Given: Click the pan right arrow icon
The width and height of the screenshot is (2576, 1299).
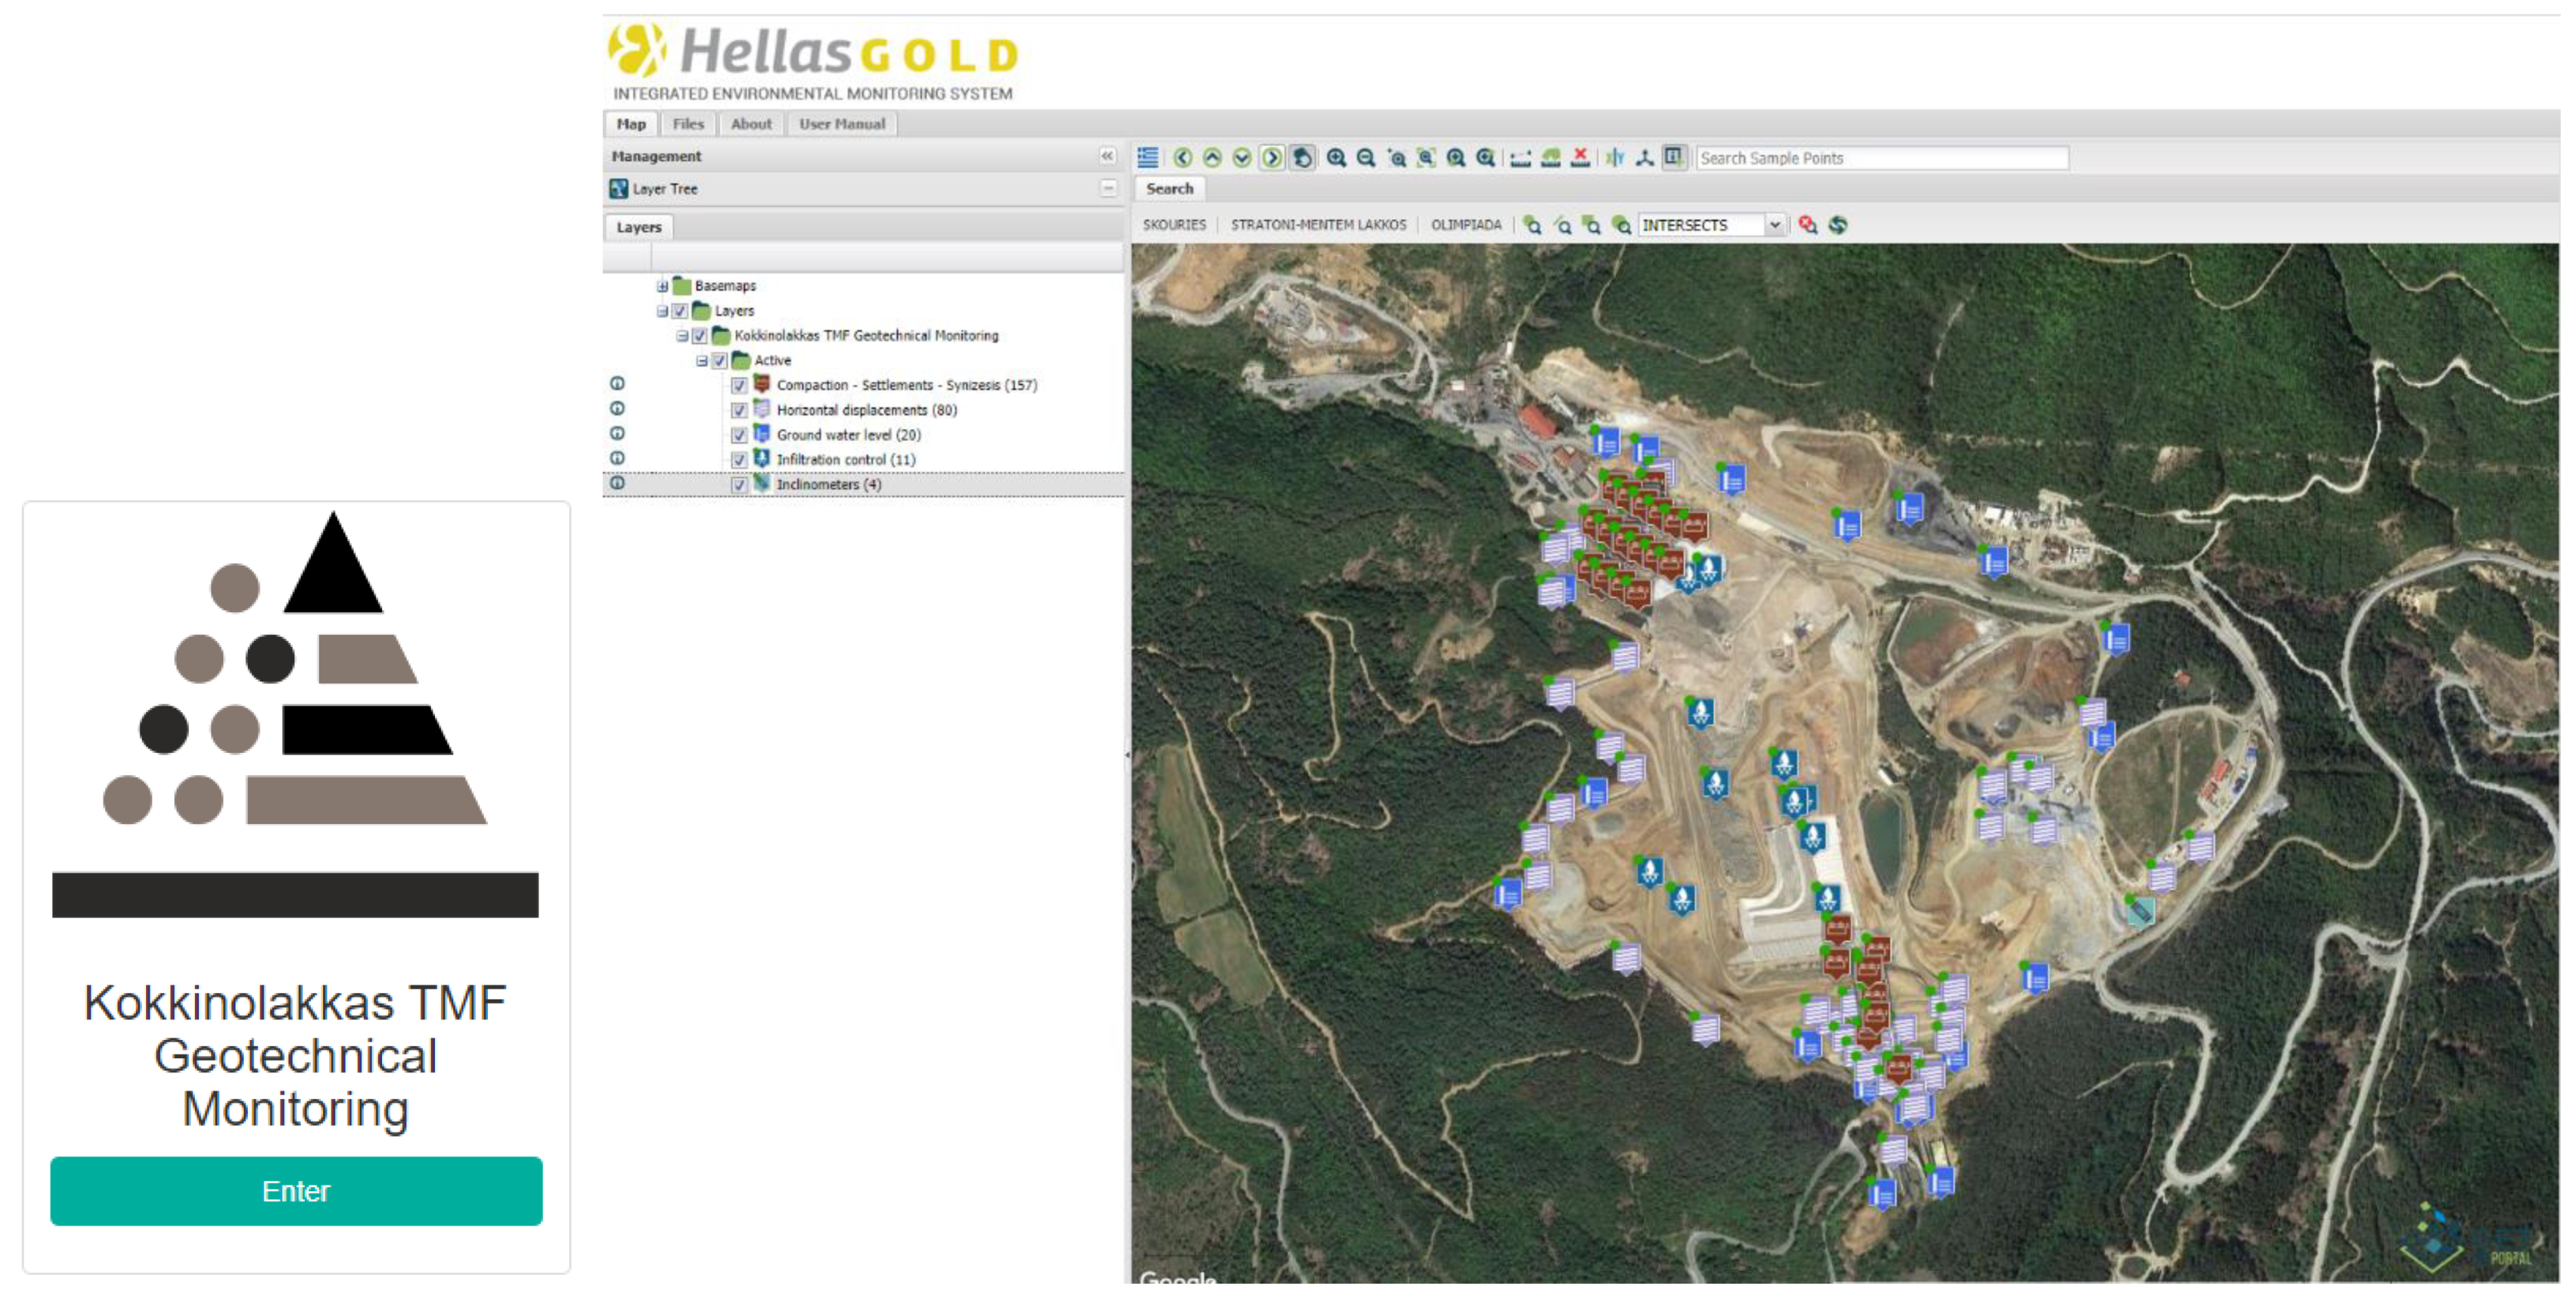Looking at the screenshot, I should [x=1271, y=158].
